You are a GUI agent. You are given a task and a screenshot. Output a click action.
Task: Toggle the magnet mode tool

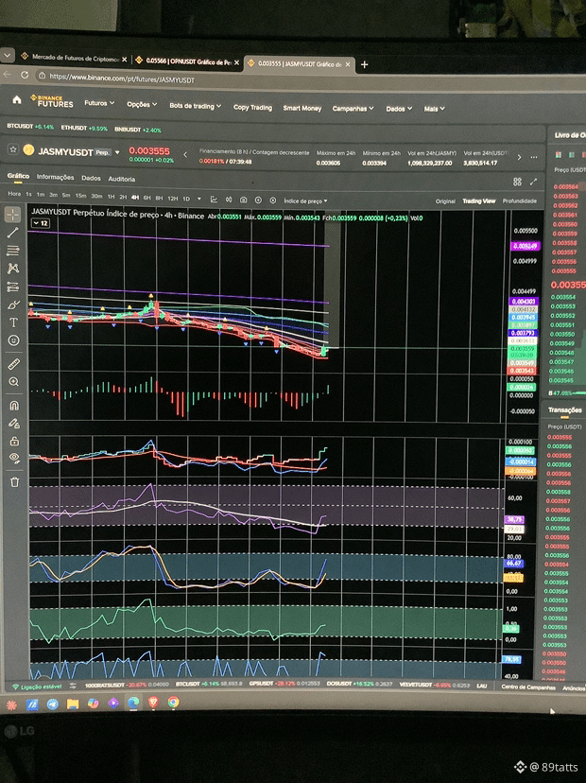(x=14, y=406)
